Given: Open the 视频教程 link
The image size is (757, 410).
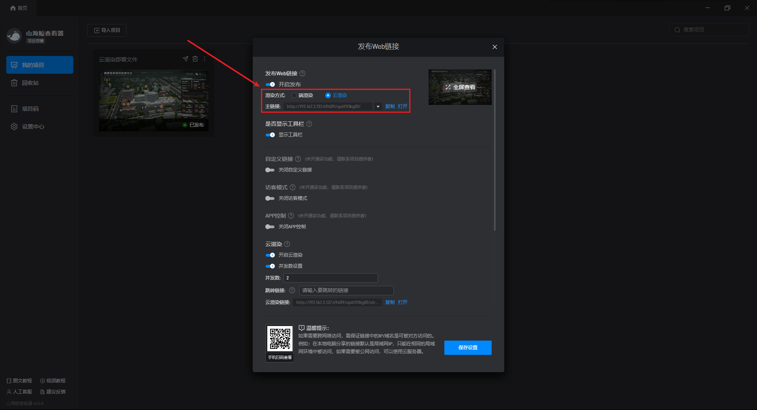Looking at the screenshot, I should pyautogui.click(x=53, y=381).
